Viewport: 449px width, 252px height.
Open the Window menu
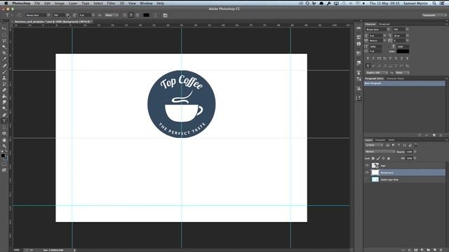click(146, 3)
